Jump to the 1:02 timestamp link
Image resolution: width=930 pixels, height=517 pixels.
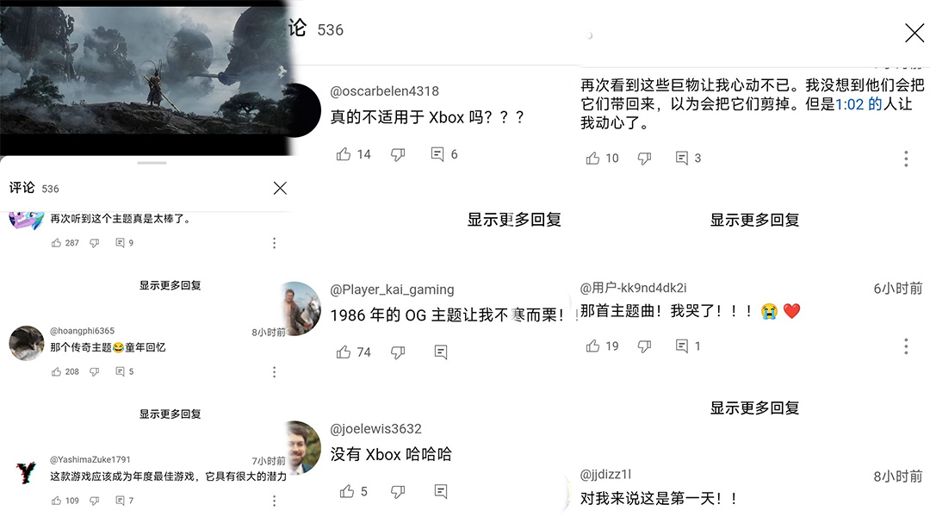point(849,104)
